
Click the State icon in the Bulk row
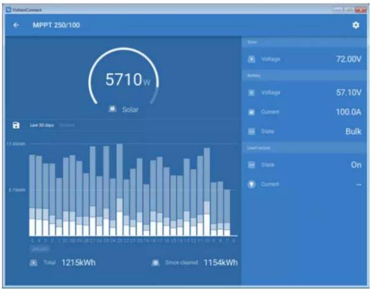point(251,131)
